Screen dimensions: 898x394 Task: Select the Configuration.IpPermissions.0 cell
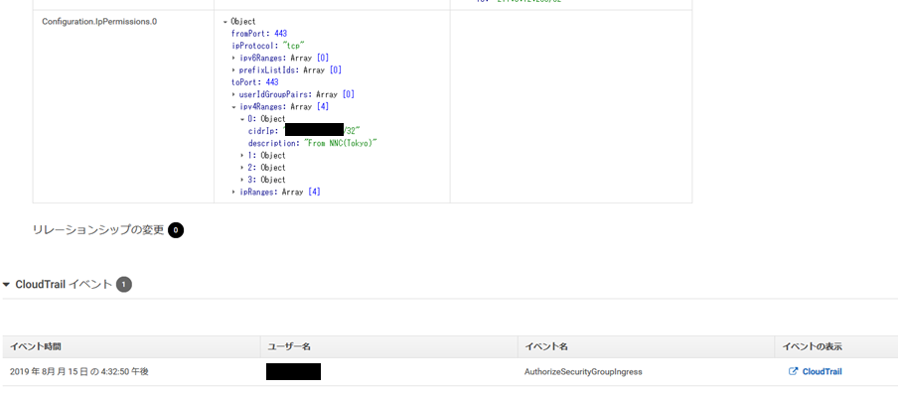[x=124, y=106]
